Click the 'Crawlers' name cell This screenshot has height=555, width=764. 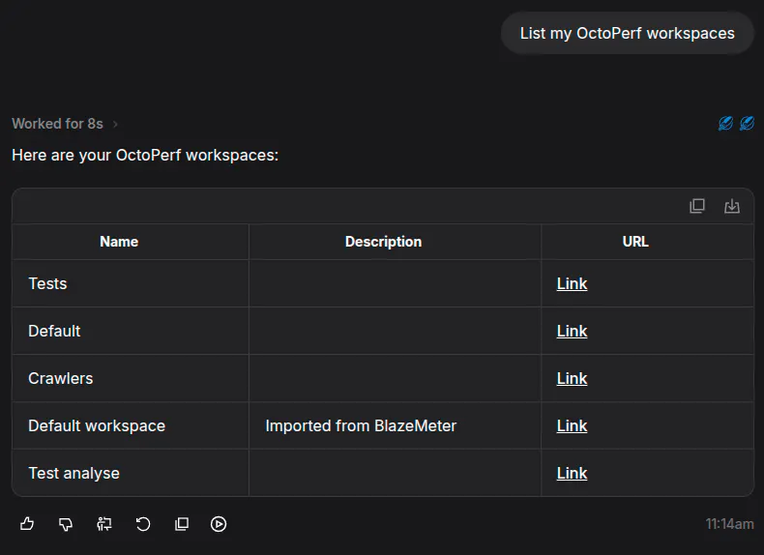[x=131, y=378]
